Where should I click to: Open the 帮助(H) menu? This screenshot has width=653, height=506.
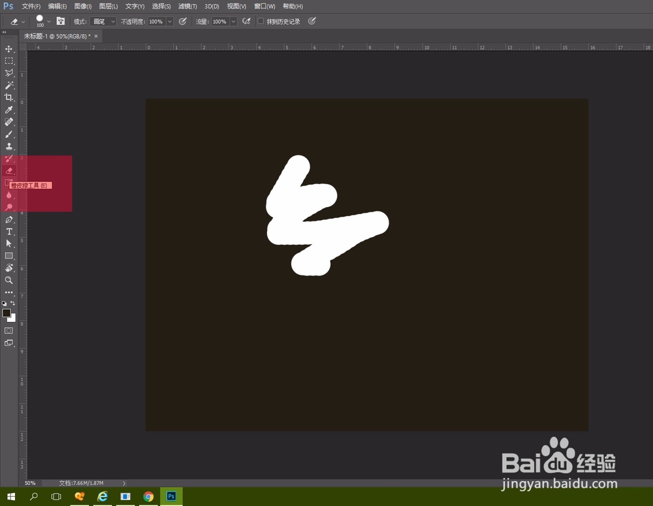pos(293,7)
